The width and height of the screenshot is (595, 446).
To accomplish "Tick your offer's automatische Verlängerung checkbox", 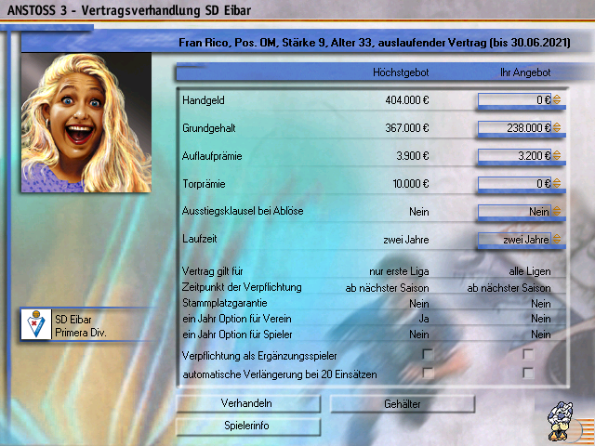I will (x=528, y=373).
